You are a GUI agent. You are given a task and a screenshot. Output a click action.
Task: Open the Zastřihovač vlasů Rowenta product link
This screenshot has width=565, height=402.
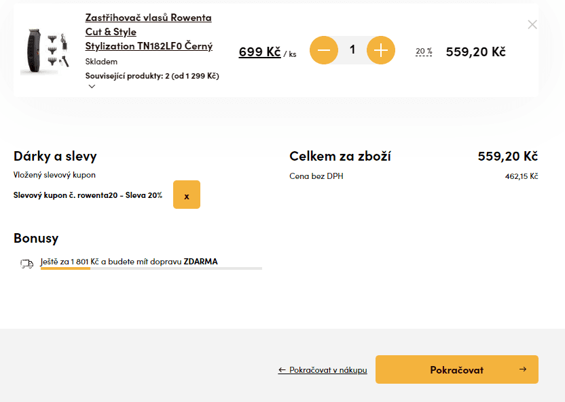149,32
